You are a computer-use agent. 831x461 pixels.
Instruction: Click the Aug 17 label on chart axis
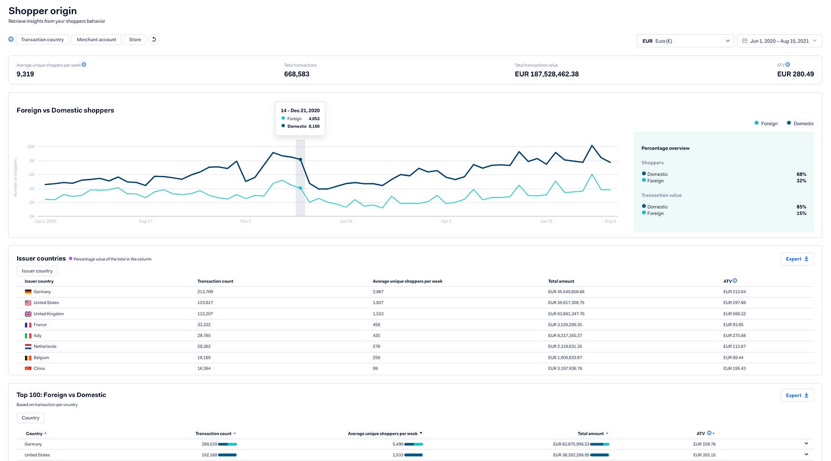coord(146,221)
